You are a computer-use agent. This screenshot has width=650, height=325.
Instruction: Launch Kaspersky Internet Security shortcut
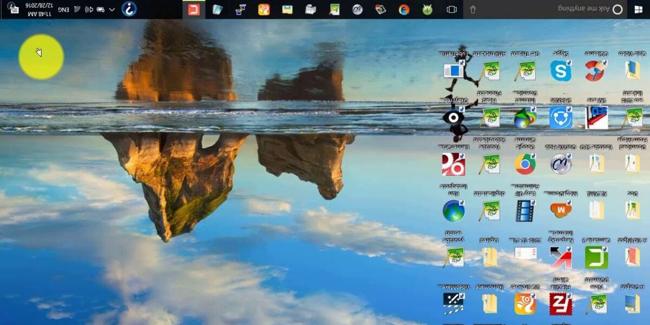pyautogui.click(x=560, y=258)
